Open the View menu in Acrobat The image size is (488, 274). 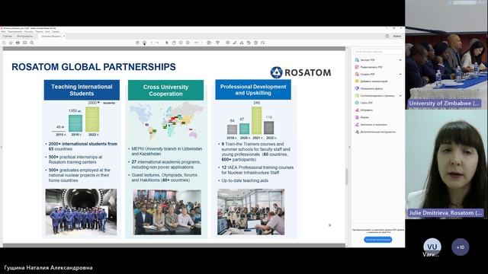pyautogui.click(x=28, y=31)
